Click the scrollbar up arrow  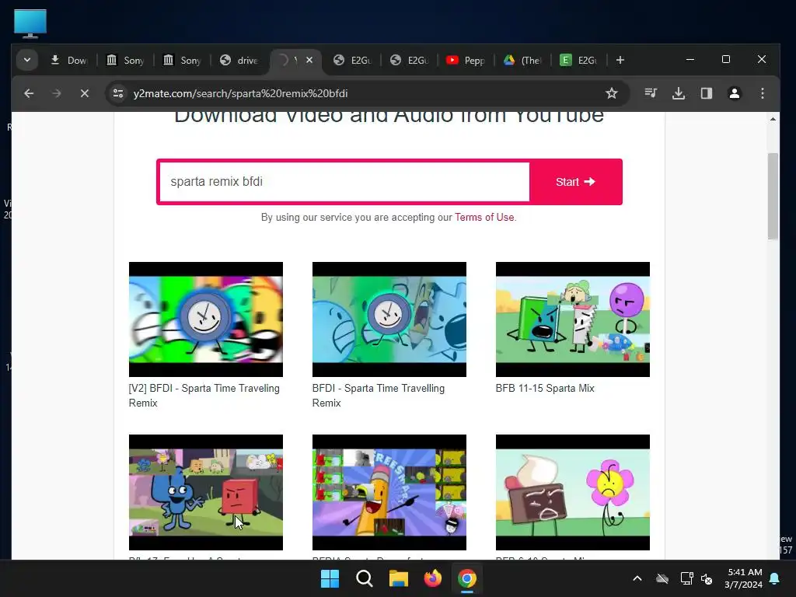click(x=773, y=119)
